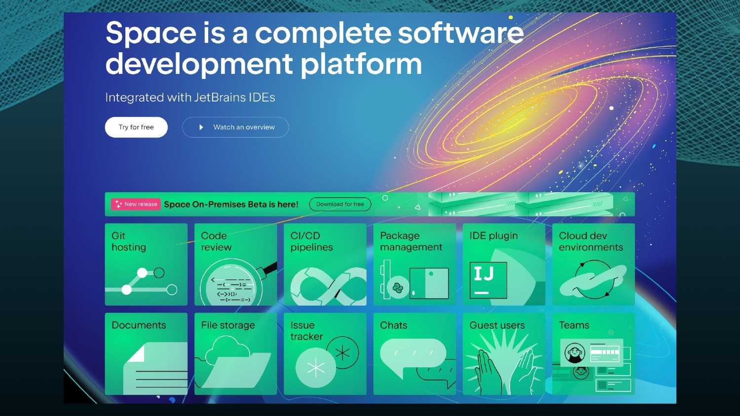Image resolution: width=740 pixels, height=416 pixels.
Task: Click the server racks banner illustration
Action: coord(520,204)
